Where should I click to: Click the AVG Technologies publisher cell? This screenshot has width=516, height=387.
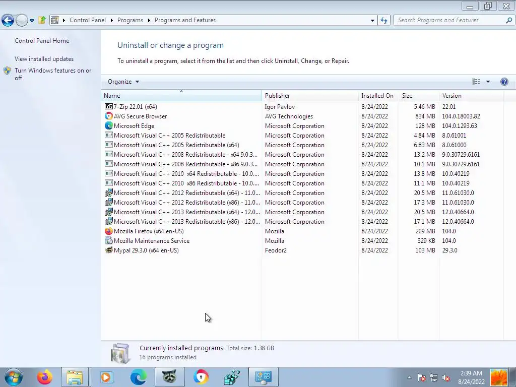pyautogui.click(x=289, y=116)
